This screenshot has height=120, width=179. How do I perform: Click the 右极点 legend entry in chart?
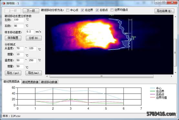click(x=157, y=94)
